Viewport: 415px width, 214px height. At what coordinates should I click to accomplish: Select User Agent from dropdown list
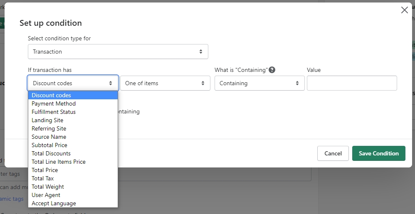click(x=46, y=195)
